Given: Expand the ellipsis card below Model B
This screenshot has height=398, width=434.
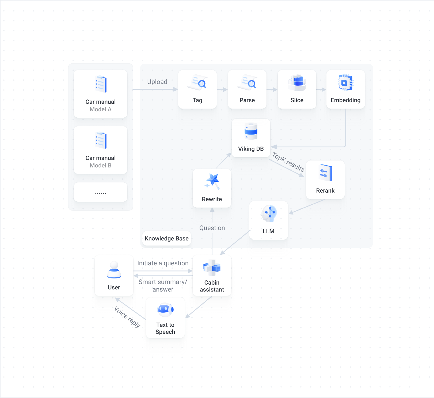Looking at the screenshot, I should point(101,192).
